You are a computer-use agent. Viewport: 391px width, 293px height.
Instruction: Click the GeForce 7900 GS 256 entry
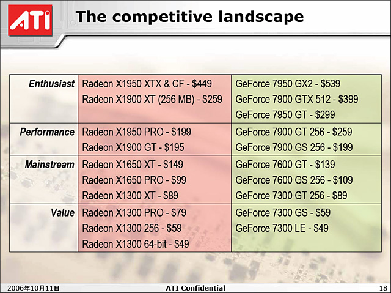coord(294,147)
